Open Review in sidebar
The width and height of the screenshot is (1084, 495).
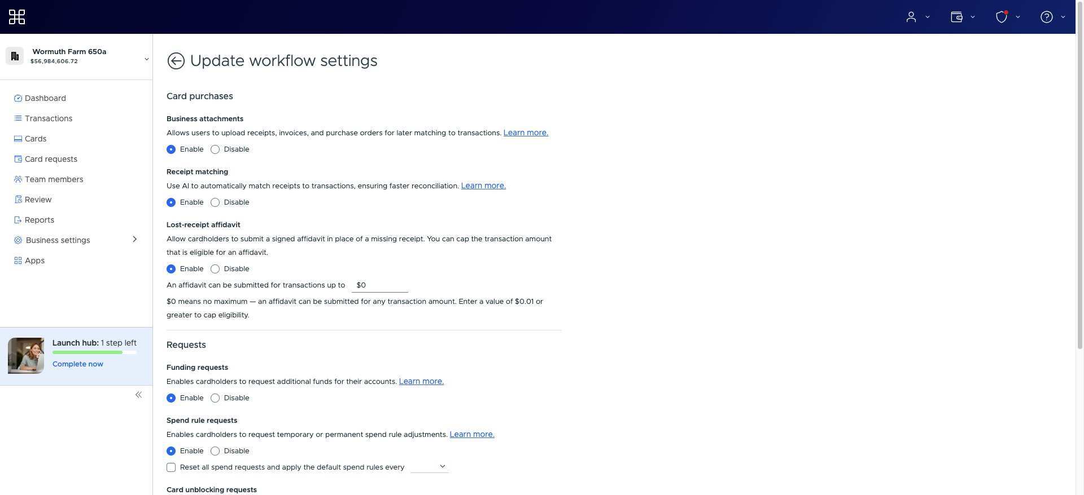pyautogui.click(x=38, y=200)
